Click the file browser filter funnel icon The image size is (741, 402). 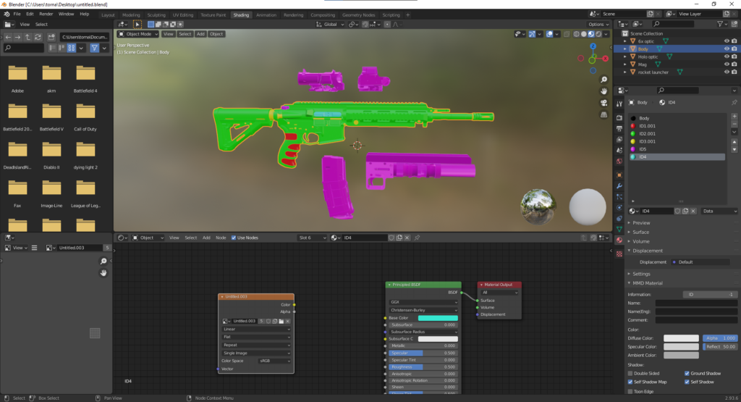(94, 48)
